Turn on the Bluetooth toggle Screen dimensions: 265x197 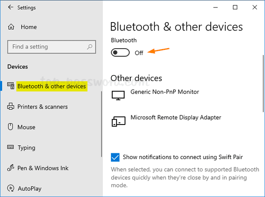(121, 53)
